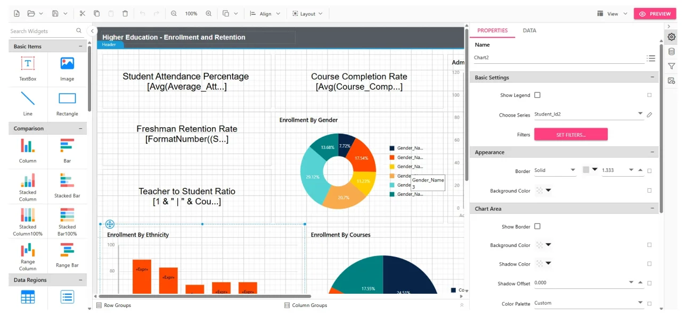Open the Save dropdown arrow
686x315 pixels.
[x=66, y=13]
